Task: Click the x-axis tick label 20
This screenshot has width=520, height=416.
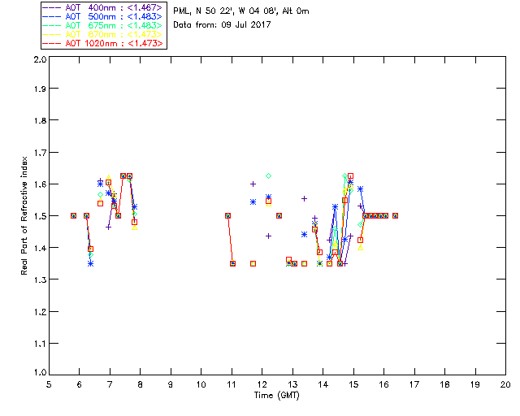Action: tap(505, 384)
